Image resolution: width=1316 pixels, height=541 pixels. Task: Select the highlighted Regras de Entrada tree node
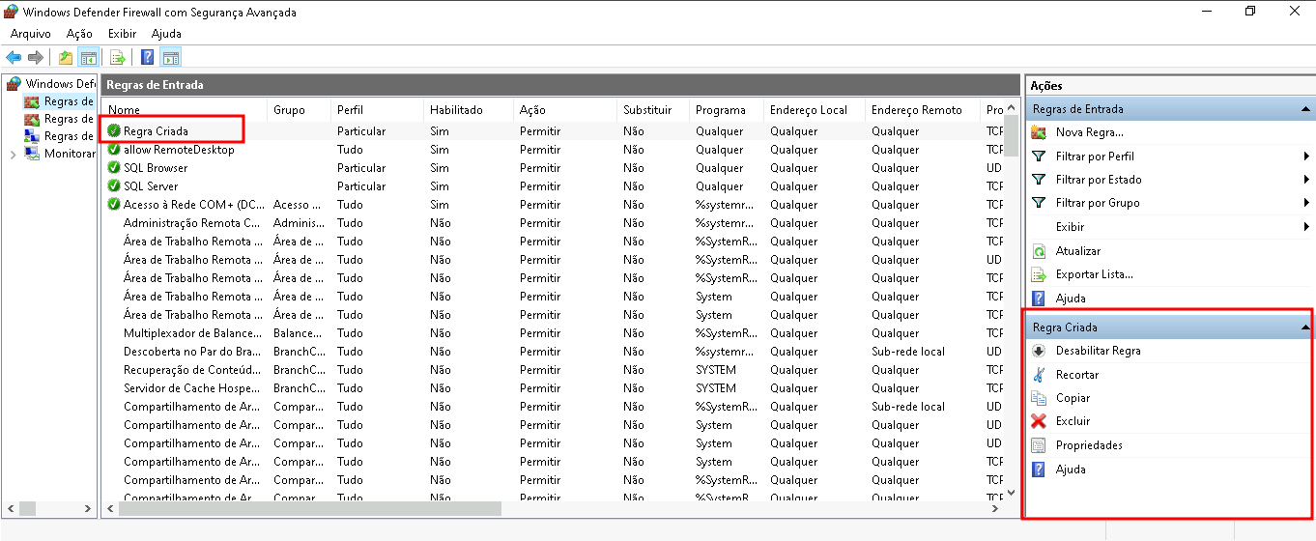(x=60, y=101)
